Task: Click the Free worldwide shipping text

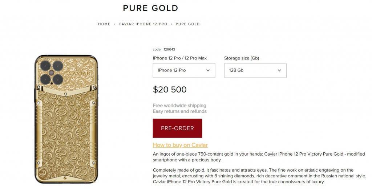Action: tap(179, 106)
